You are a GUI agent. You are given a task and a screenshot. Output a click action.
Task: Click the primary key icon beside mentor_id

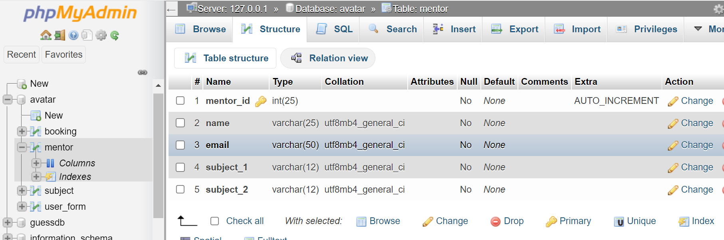coord(261,101)
